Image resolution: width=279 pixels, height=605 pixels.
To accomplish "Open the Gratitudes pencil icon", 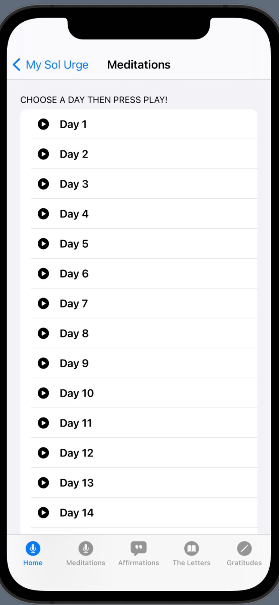I will [244, 548].
